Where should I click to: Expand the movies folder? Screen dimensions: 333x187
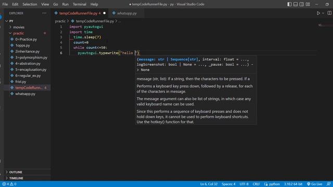(x=27, y=27)
